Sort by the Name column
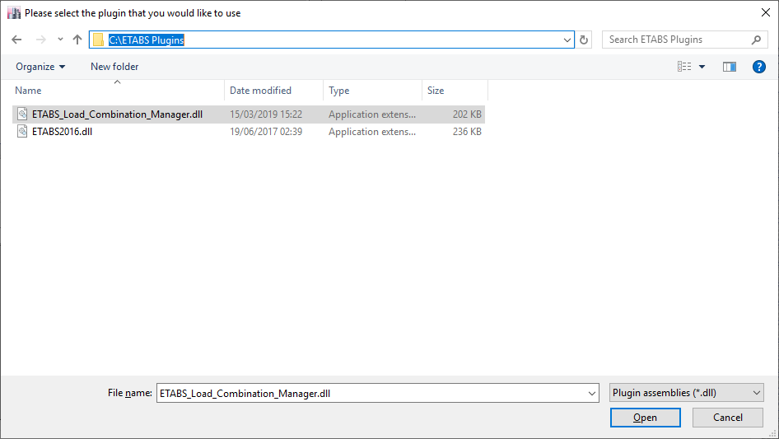Viewport: 779px width, 439px height. click(x=118, y=91)
